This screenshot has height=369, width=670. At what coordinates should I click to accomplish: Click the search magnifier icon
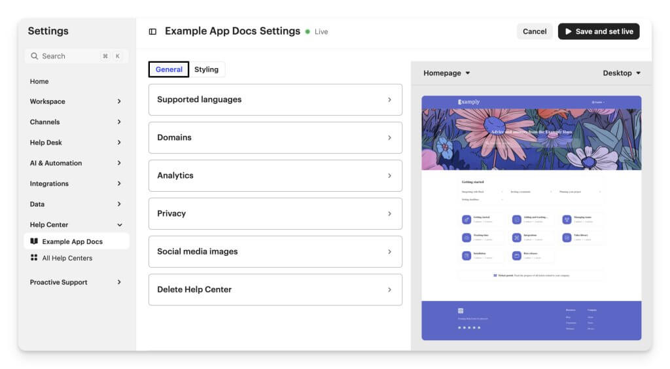coord(35,56)
